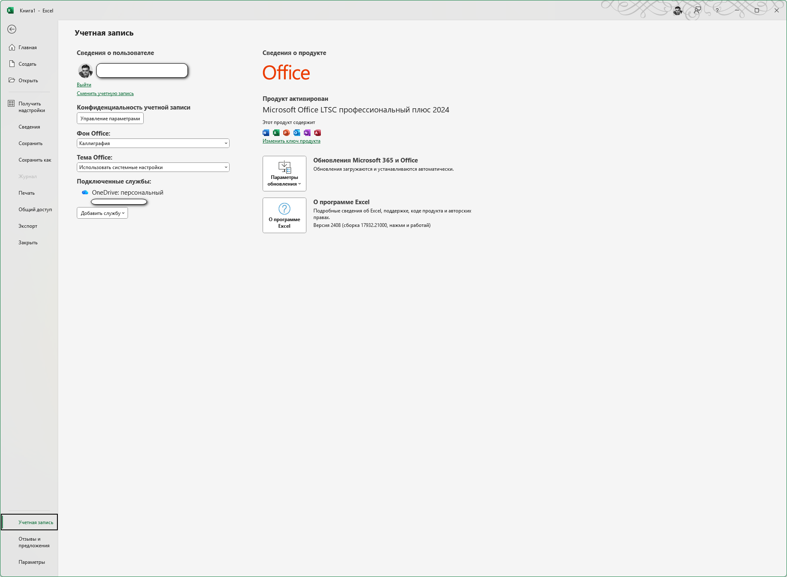787x577 pixels.
Task: Click the OneNote icon under product contents
Action: pos(307,133)
